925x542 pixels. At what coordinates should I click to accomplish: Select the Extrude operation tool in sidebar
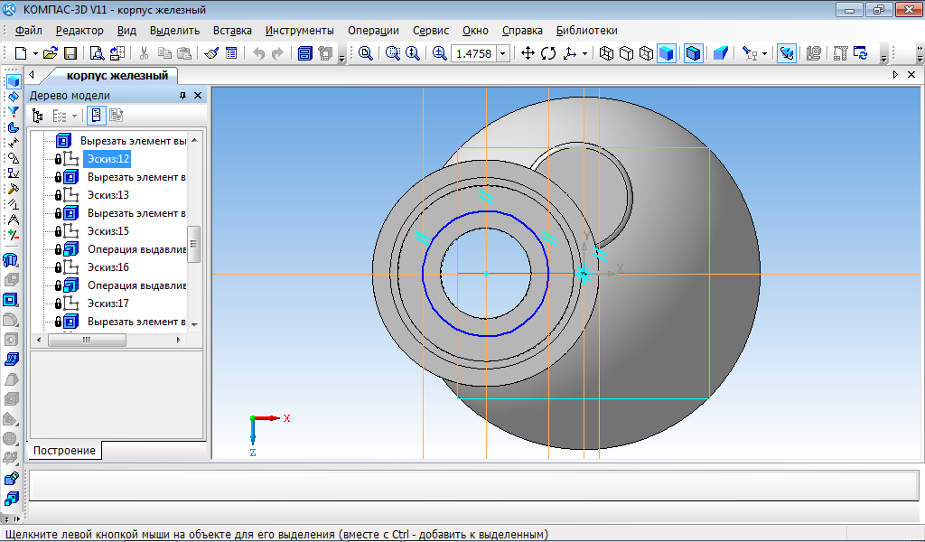[x=12, y=261]
